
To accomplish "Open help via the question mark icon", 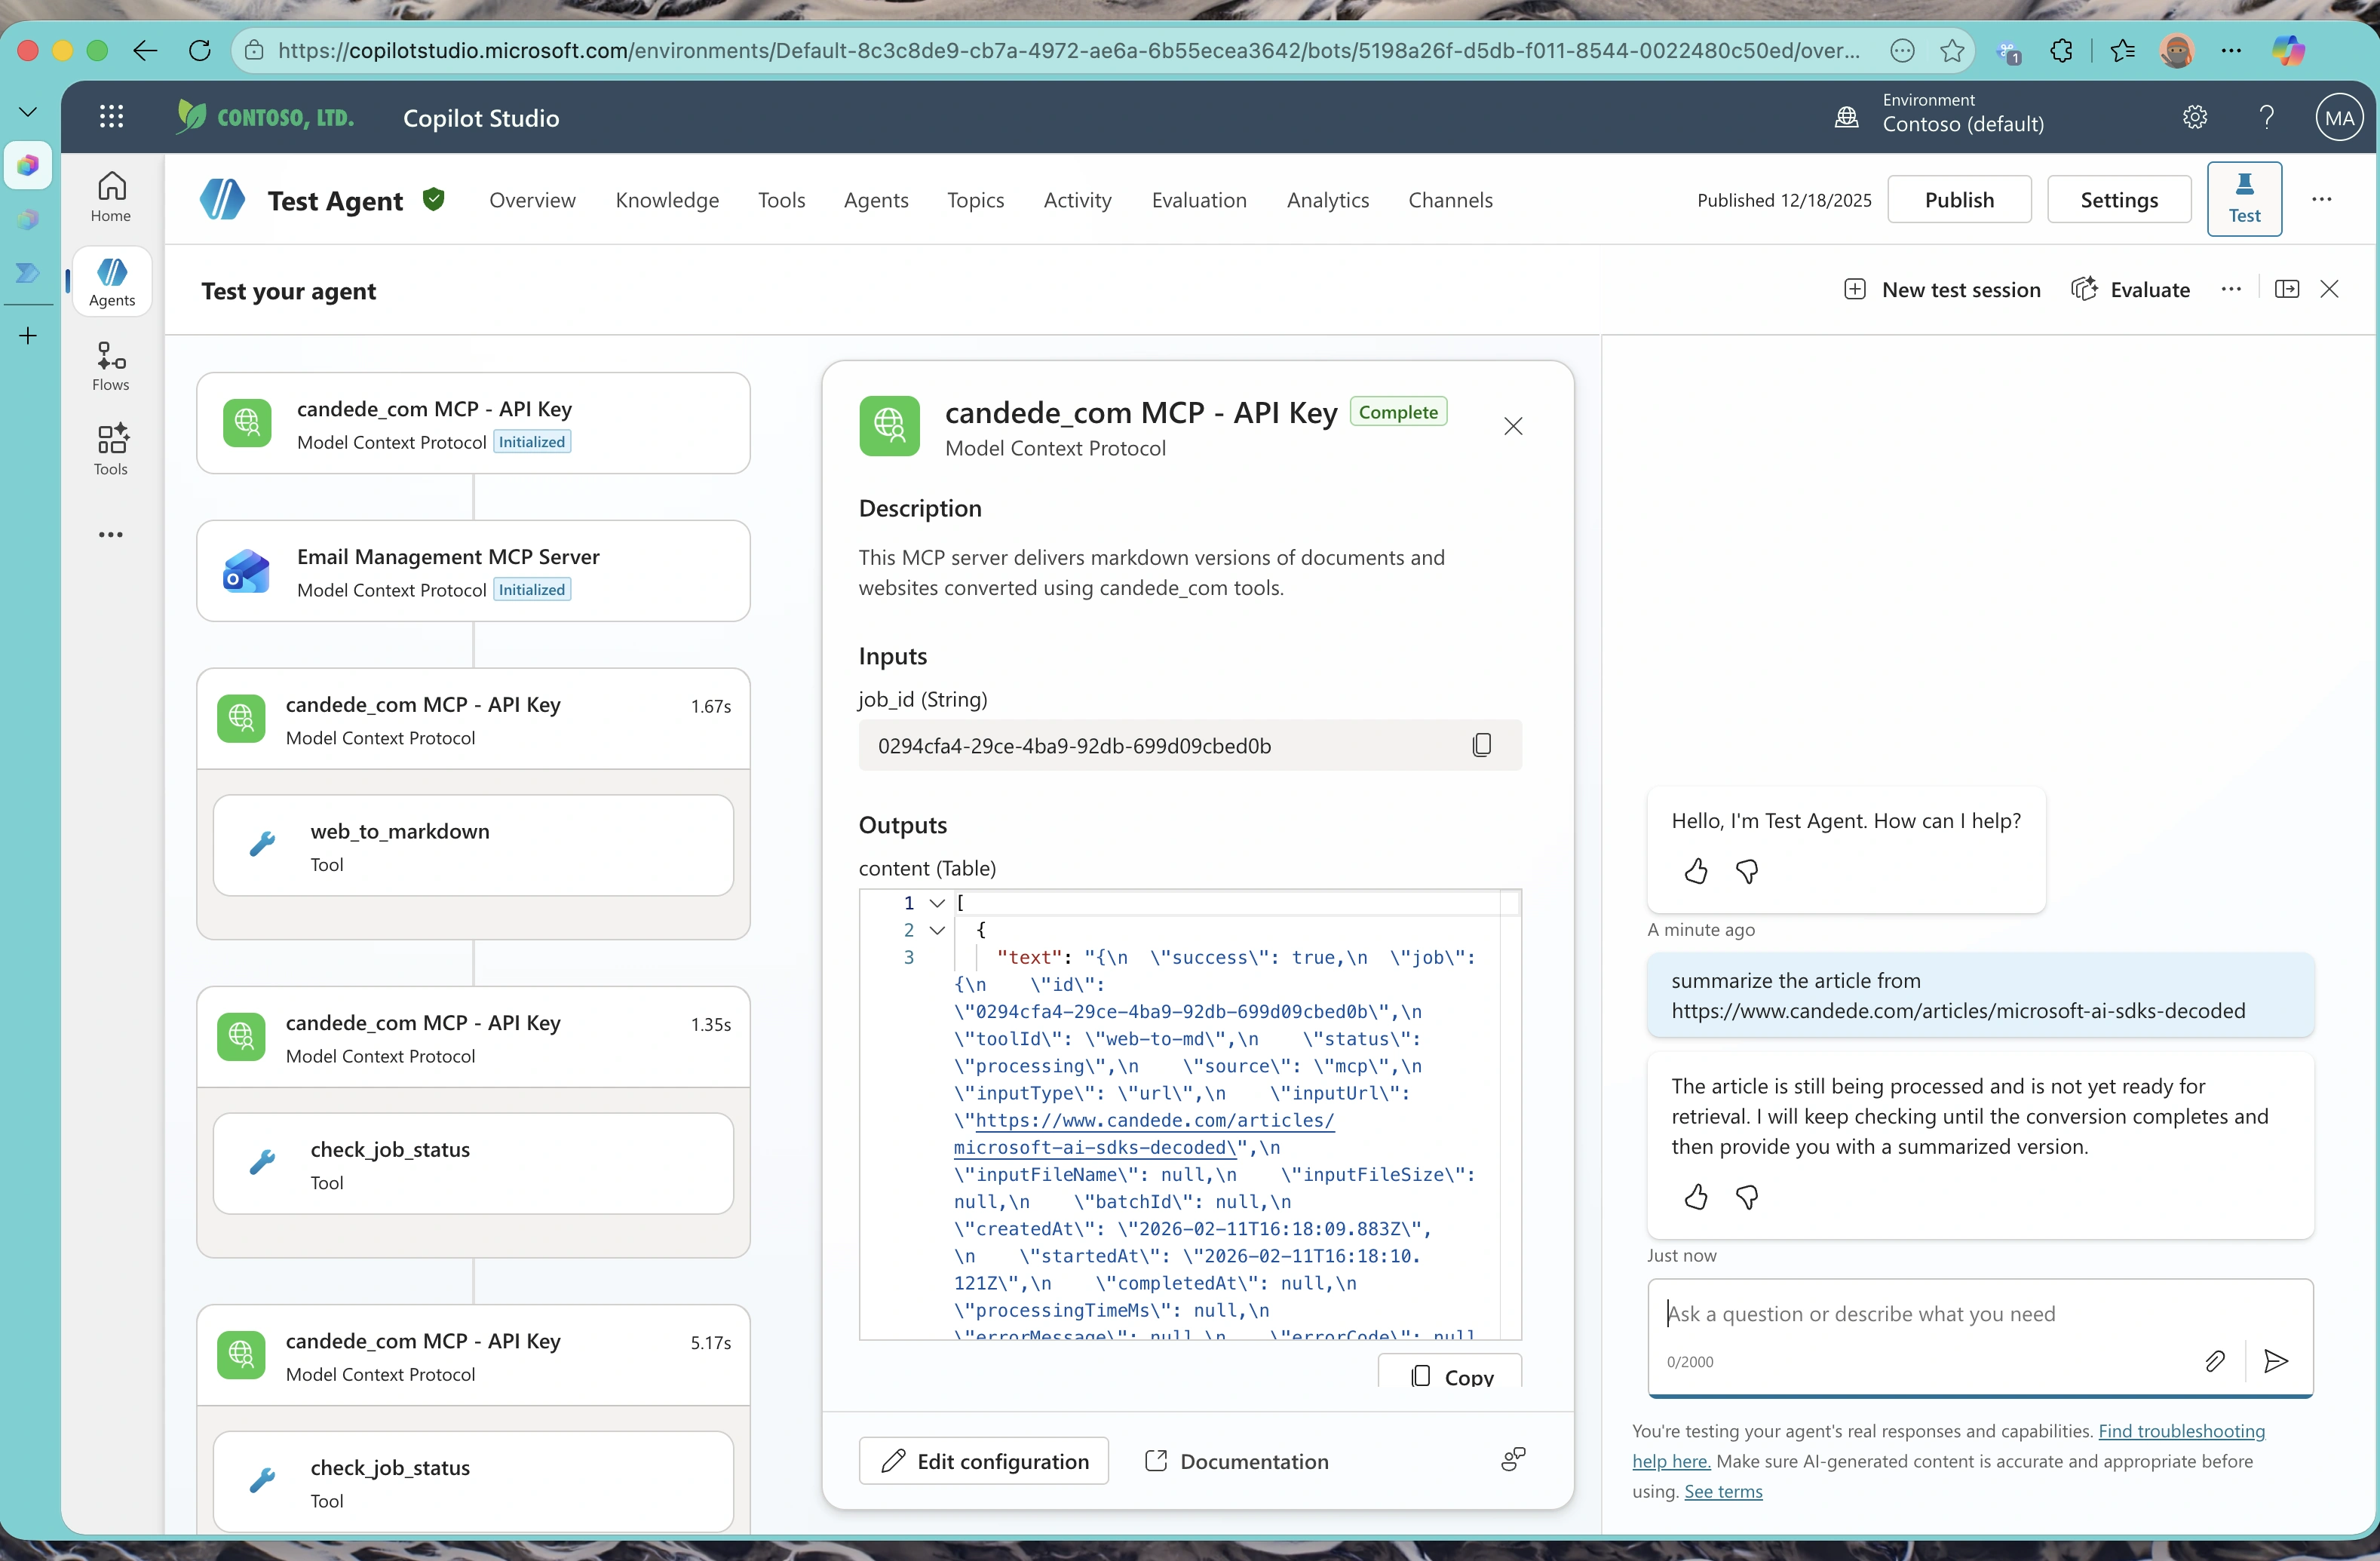I will [x=2267, y=117].
